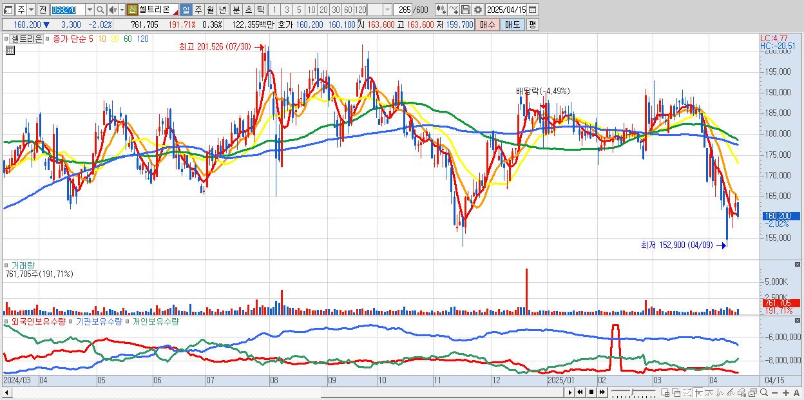This screenshot has height=400, width=804.
Task: Select the 60 interval preset
Action: coord(348,10)
